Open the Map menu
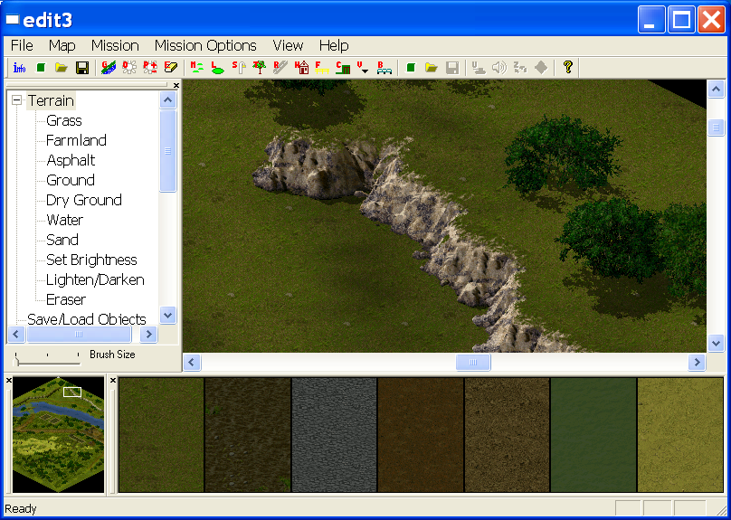The image size is (731, 520). pyautogui.click(x=62, y=45)
